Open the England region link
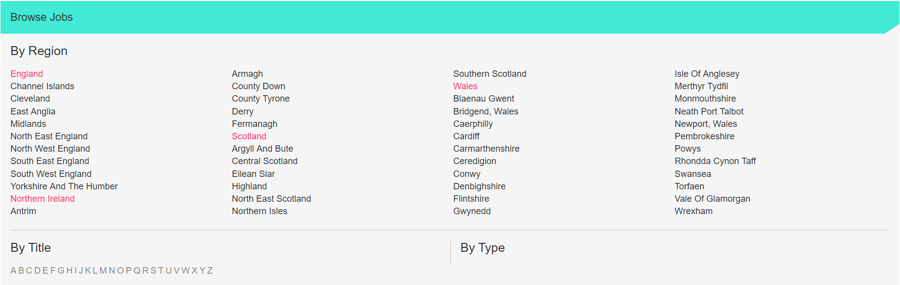 (x=27, y=74)
